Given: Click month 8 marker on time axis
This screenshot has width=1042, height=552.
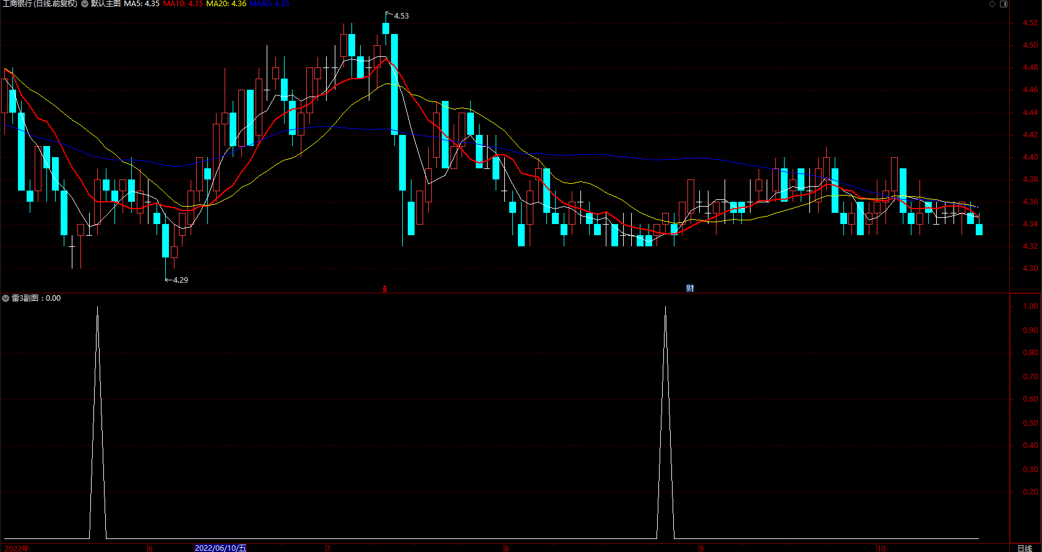Looking at the screenshot, I should pyautogui.click(x=506, y=548).
